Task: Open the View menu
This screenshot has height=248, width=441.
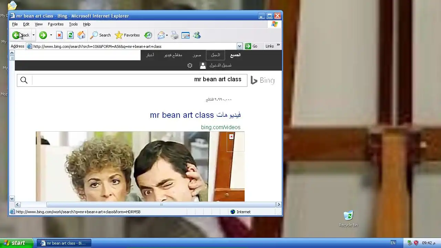Action: 39,24
